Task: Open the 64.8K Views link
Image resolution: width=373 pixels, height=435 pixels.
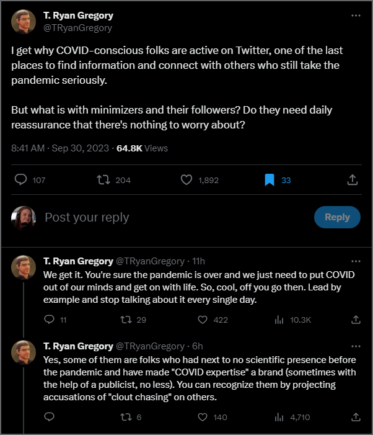Action: point(142,148)
